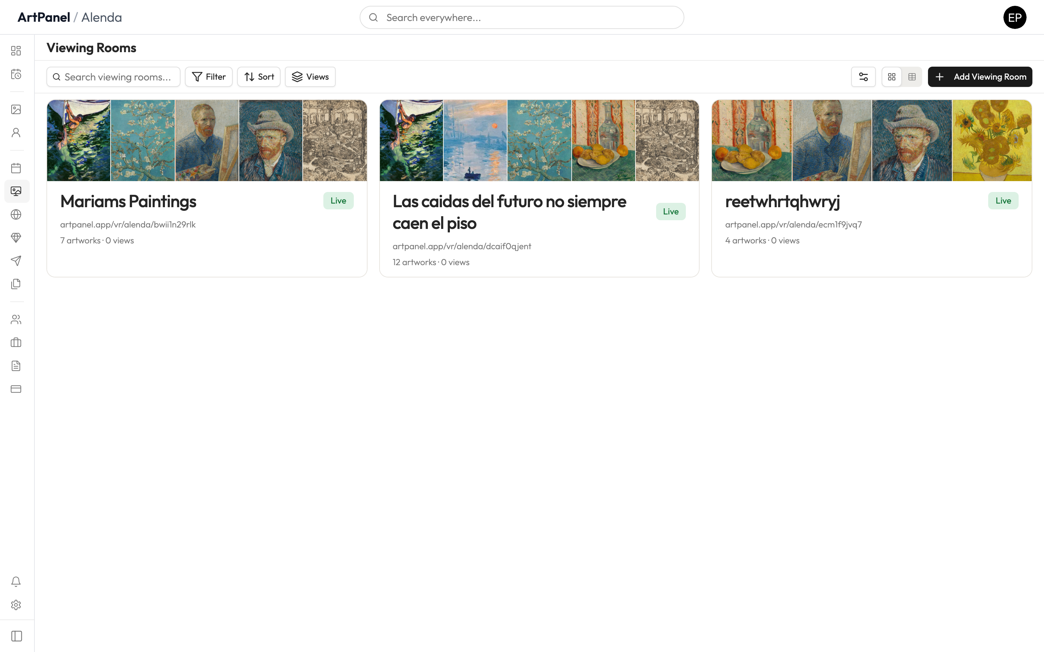Open the multi-user contacts icon in sidebar
This screenshot has height=652, width=1044.
tap(16, 319)
